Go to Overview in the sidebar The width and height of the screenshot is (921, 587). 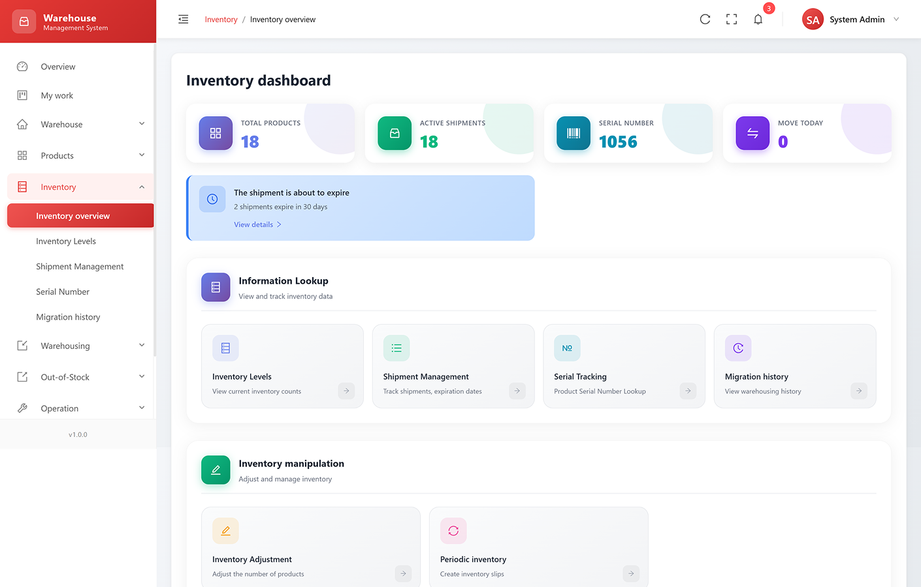click(x=58, y=67)
